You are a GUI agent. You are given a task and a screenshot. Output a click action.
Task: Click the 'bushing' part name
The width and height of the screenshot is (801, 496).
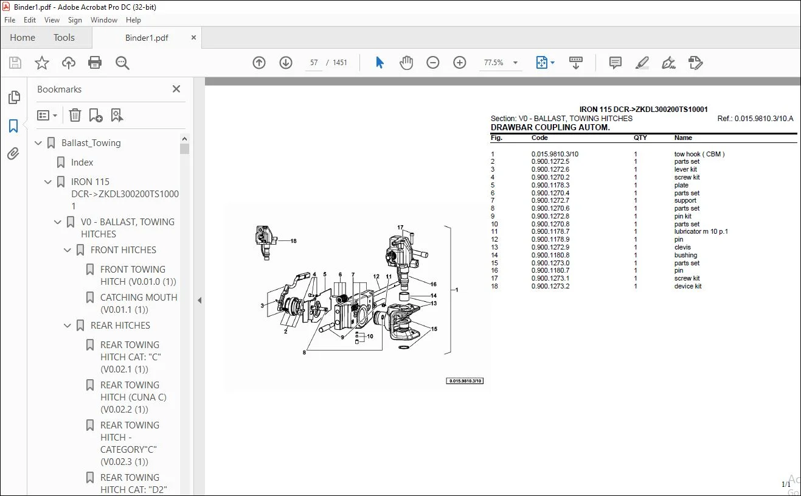click(x=685, y=256)
